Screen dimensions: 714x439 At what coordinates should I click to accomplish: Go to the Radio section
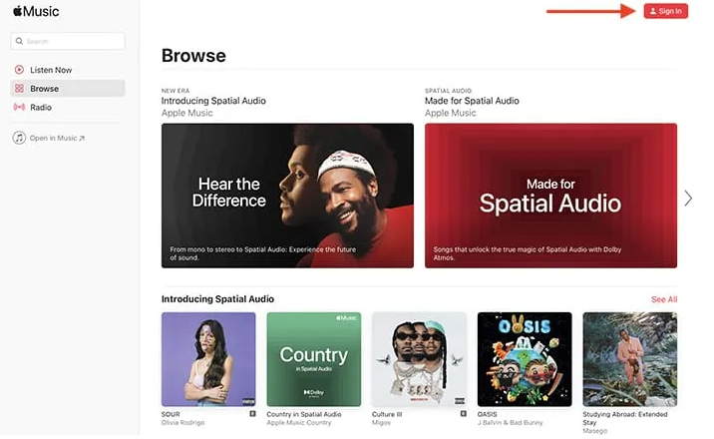point(68,107)
